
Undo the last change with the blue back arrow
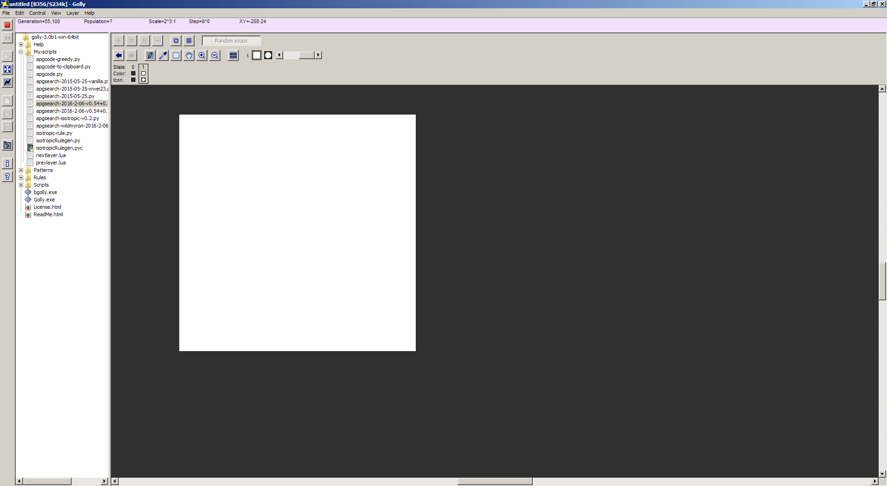pos(119,55)
